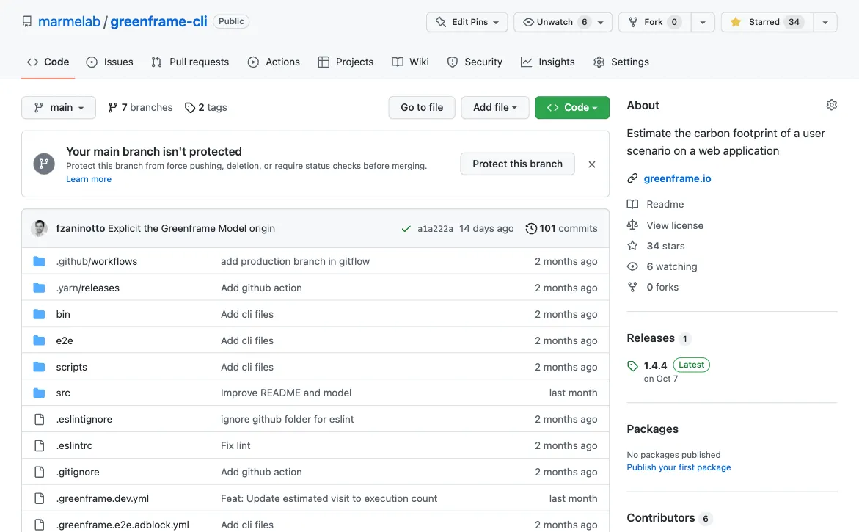Open Publish your first package link
859x532 pixels.
point(679,467)
